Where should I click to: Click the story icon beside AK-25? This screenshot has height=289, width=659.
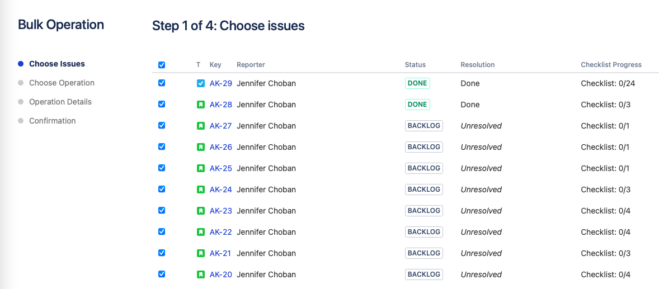click(x=201, y=168)
